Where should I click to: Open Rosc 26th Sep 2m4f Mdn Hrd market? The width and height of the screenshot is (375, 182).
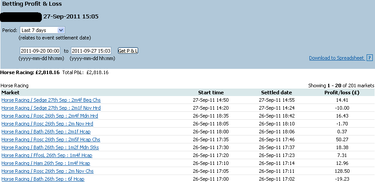(x=50, y=116)
